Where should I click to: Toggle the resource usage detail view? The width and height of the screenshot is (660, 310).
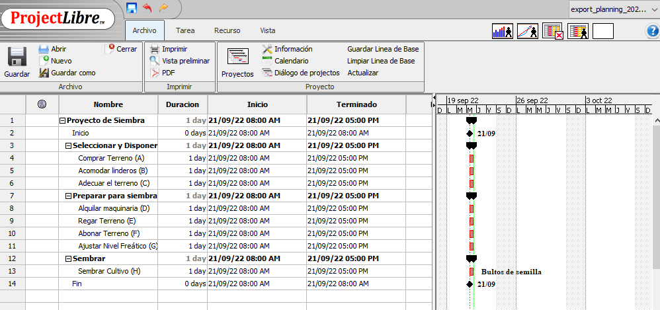(x=577, y=31)
